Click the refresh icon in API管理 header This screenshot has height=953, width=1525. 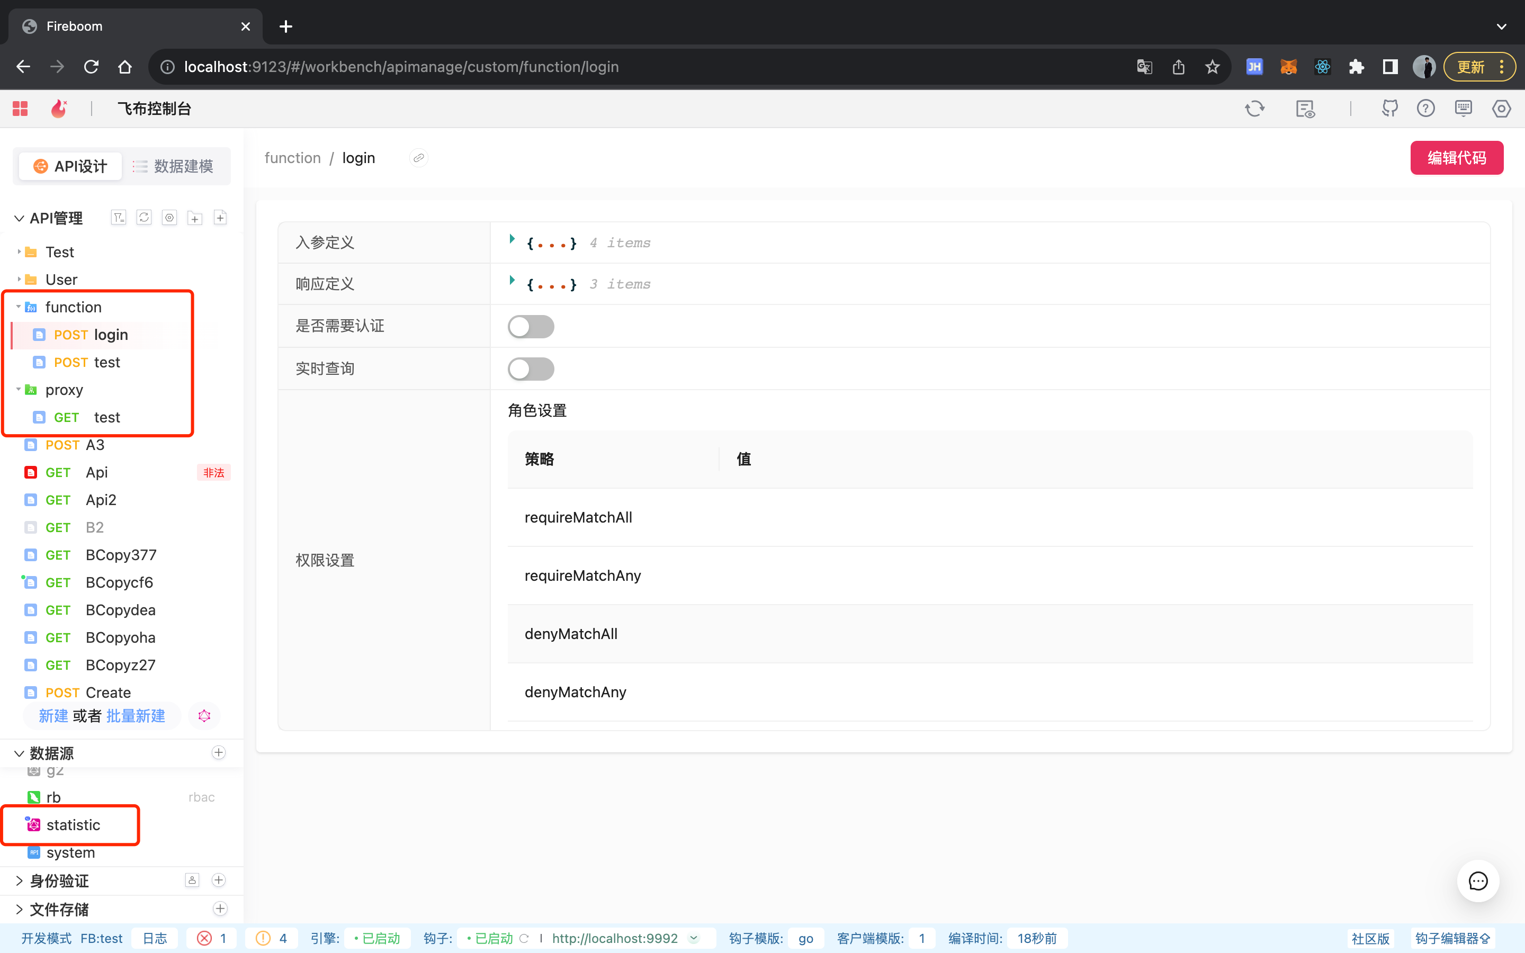pos(143,218)
